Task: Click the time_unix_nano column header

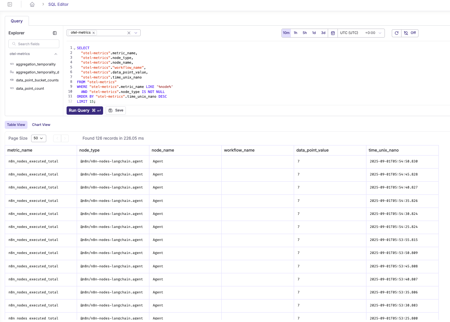Action: click(403, 150)
